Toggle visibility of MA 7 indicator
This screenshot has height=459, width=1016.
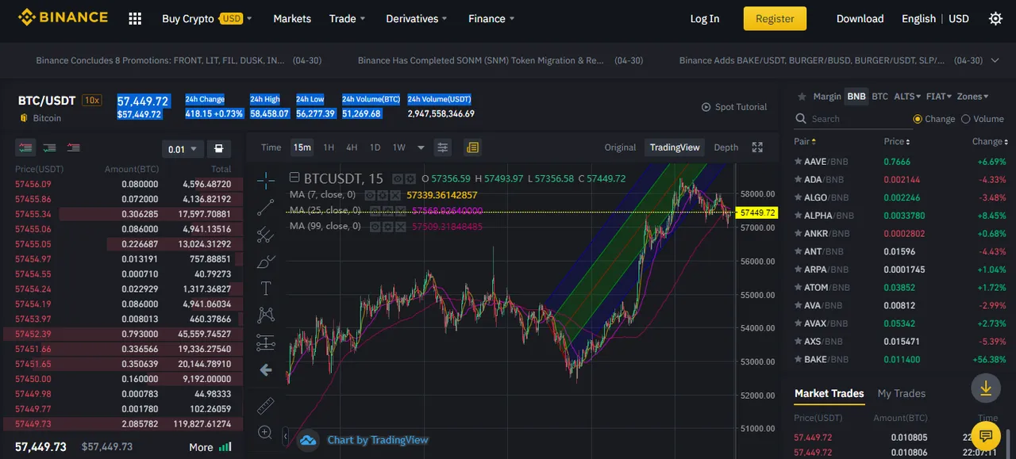[x=370, y=195]
